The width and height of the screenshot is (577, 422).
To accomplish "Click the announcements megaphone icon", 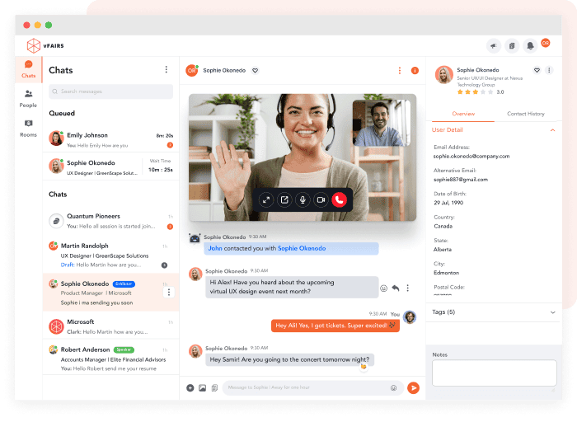I will click(x=493, y=45).
